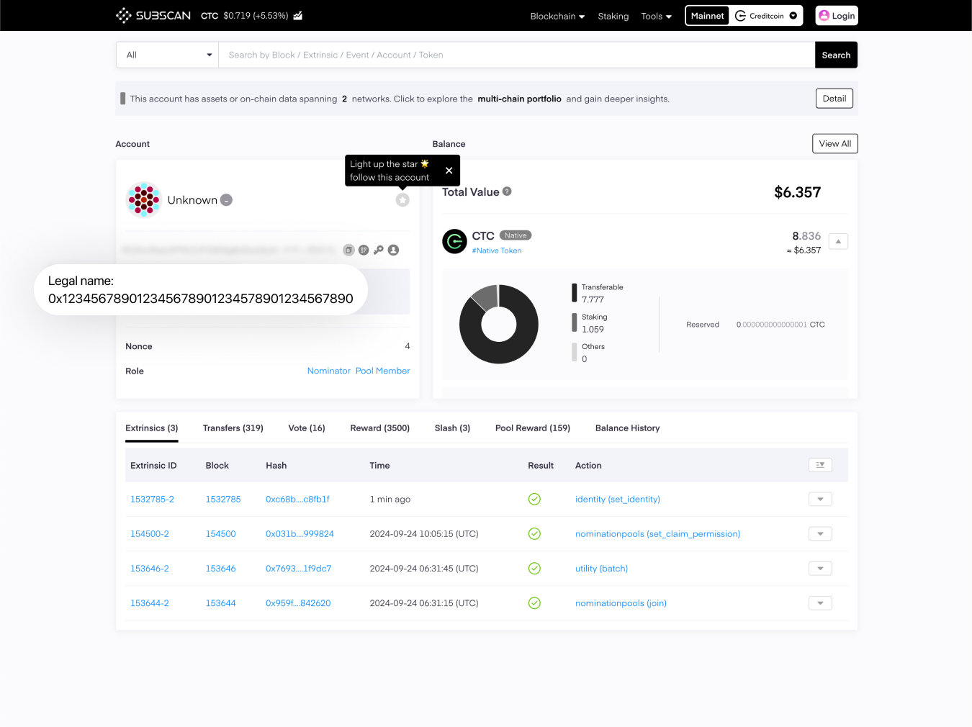Image resolution: width=972 pixels, height=727 pixels.
Task: Open the Creditcoin network selector
Action: pyautogui.click(x=766, y=16)
